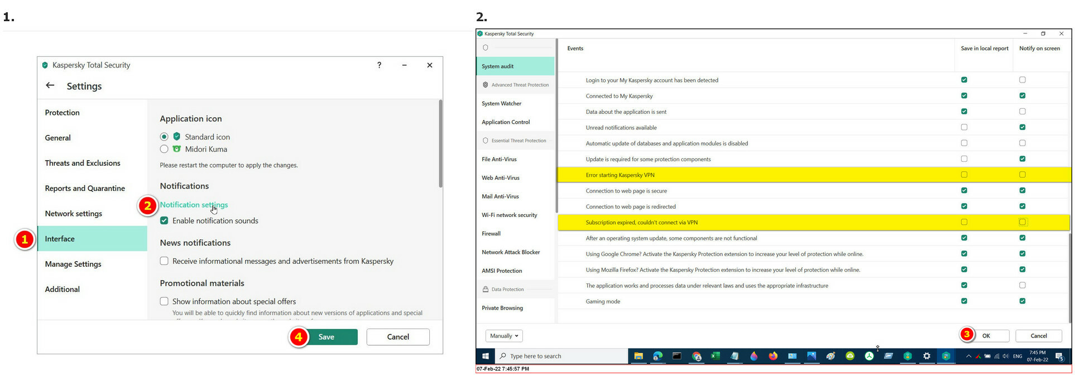This screenshot has width=1075, height=376.
Task: Open the Action Center notification icon
Action: pyautogui.click(x=1059, y=356)
